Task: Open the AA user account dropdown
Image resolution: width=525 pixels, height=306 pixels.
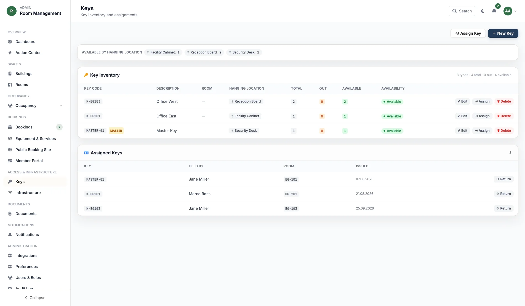Action: tap(510, 11)
